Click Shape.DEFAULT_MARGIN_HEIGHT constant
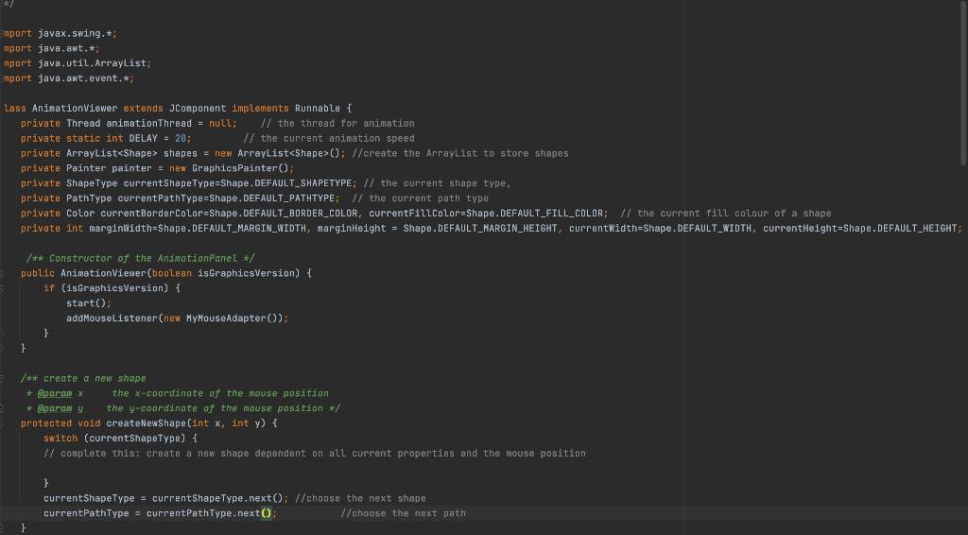This screenshot has width=968, height=535. click(479, 229)
